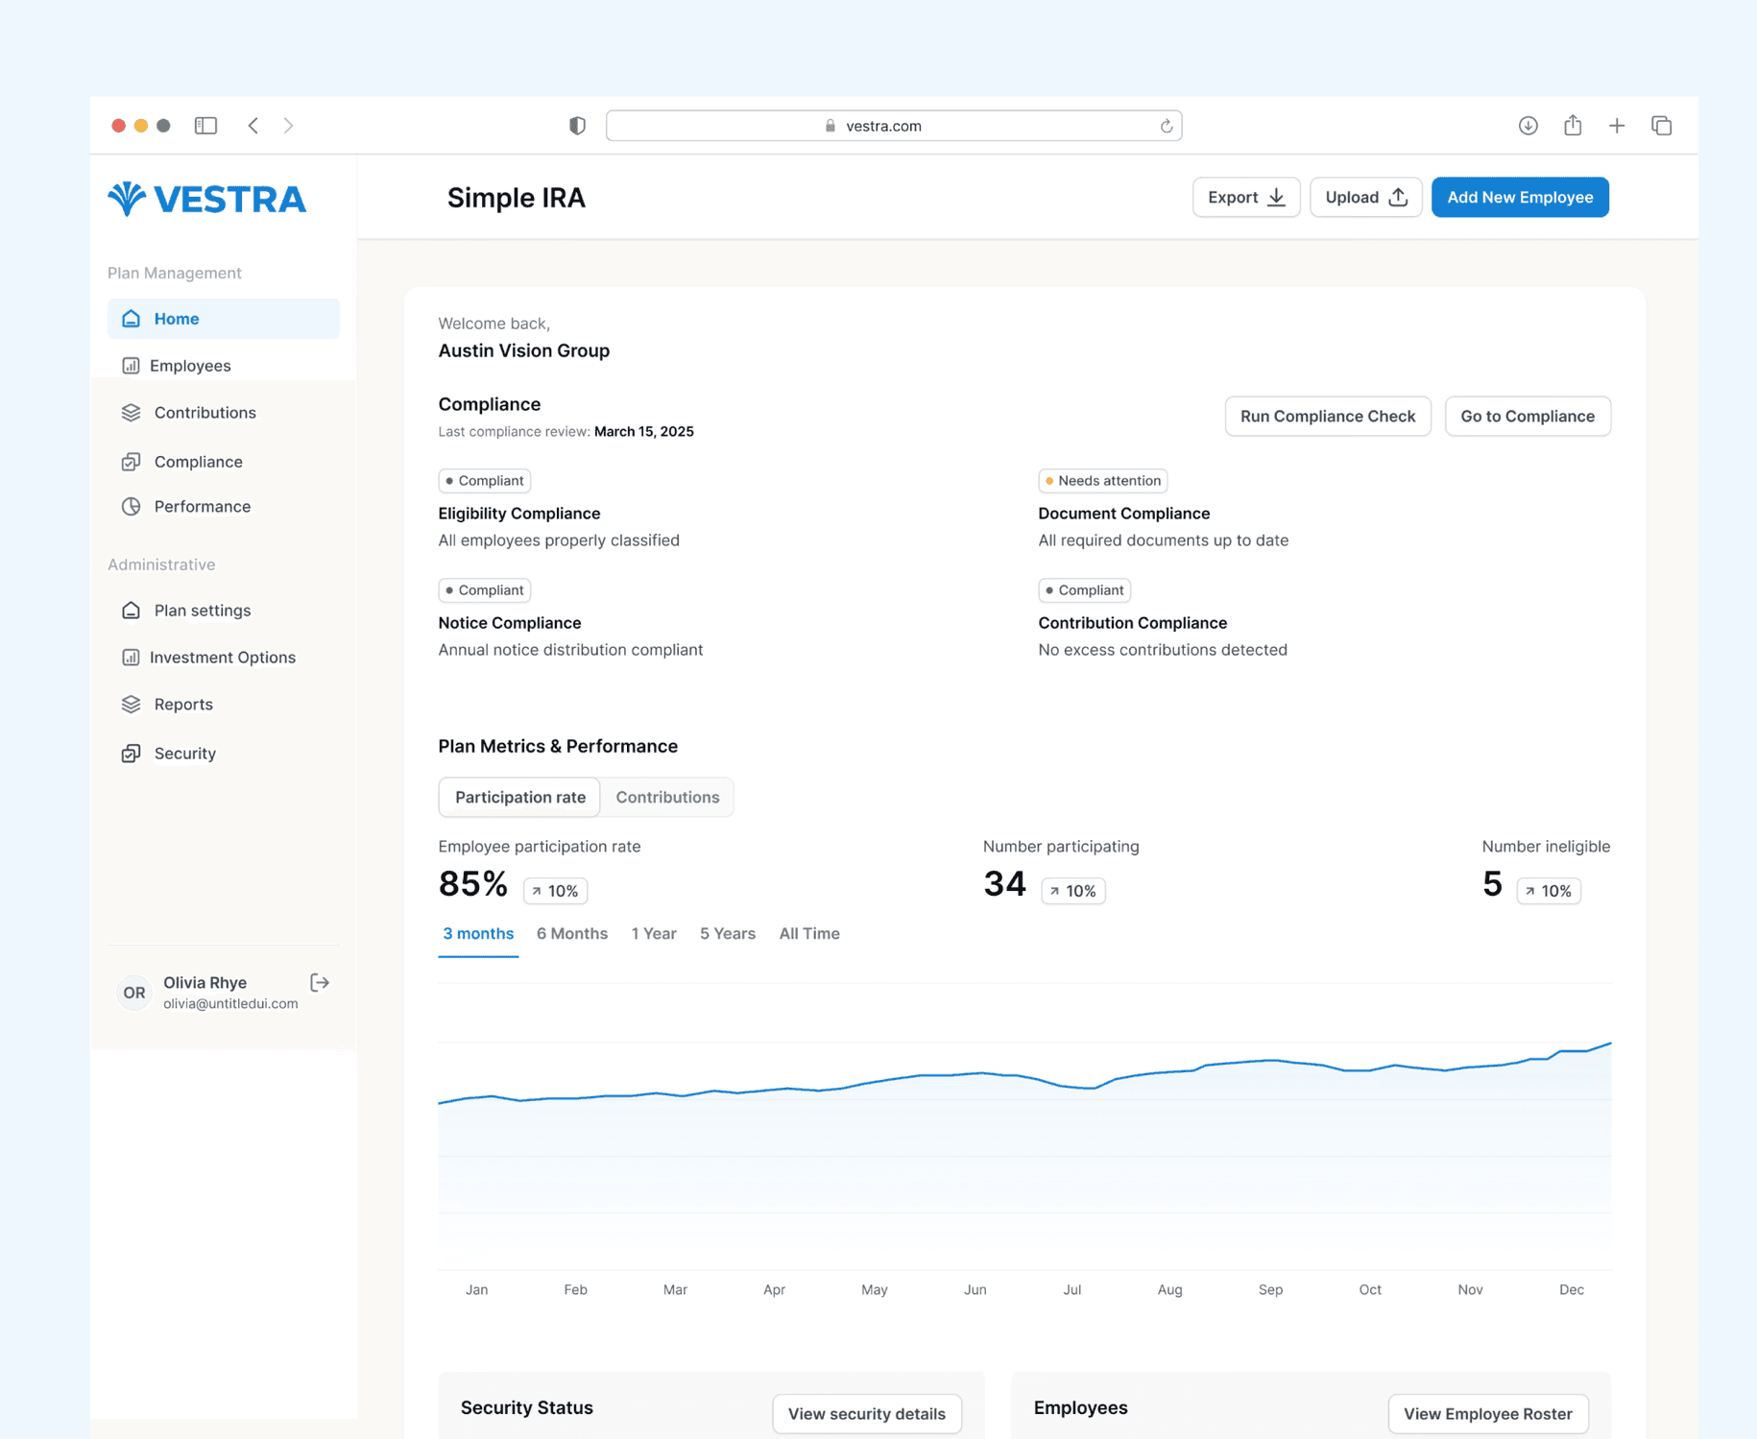Open the Performance sidebar item
Image resolution: width=1757 pixels, height=1439 pixels.
pos(224,507)
